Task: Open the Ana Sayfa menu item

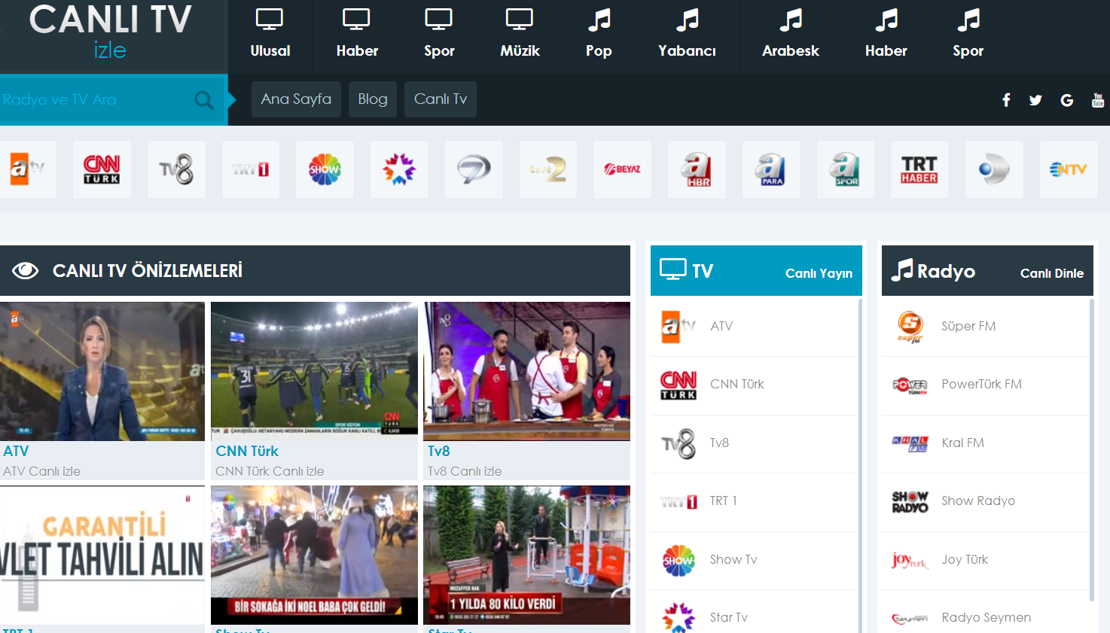Action: (296, 99)
